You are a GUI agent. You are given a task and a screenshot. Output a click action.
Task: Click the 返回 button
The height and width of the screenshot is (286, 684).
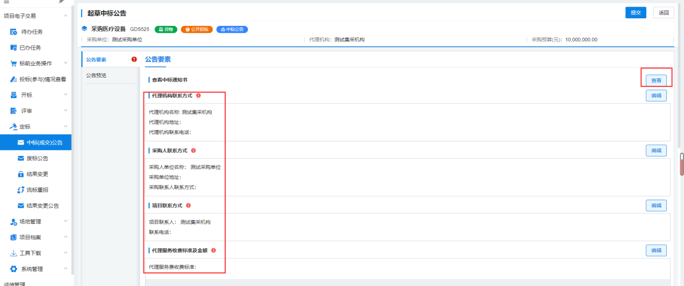663,12
